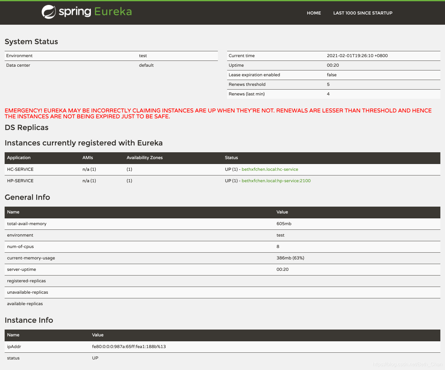Click the red EMERGENCY warning message
The width and height of the screenshot is (445, 370).
(218, 113)
